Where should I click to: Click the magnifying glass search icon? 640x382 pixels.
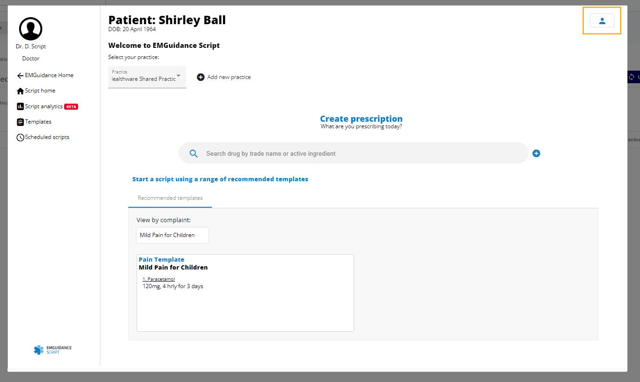[194, 154]
